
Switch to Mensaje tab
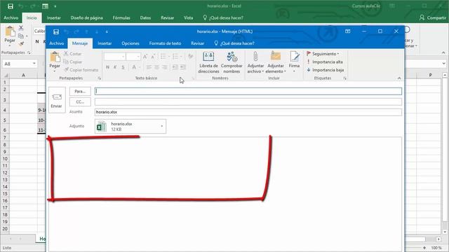[x=80, y=43]
